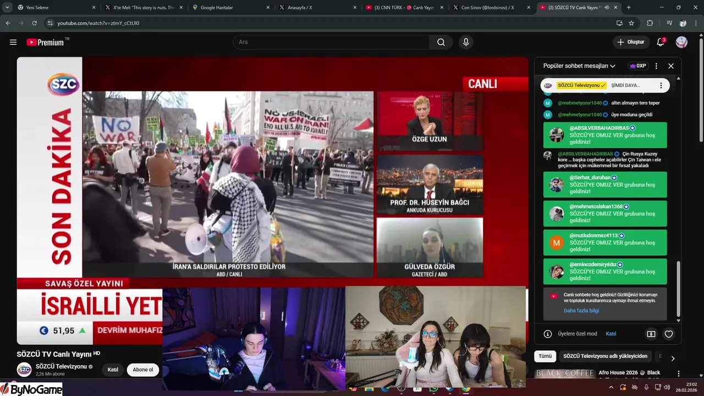Install app icon in the address bar
704x396 pixels.
tap(619, 23)
